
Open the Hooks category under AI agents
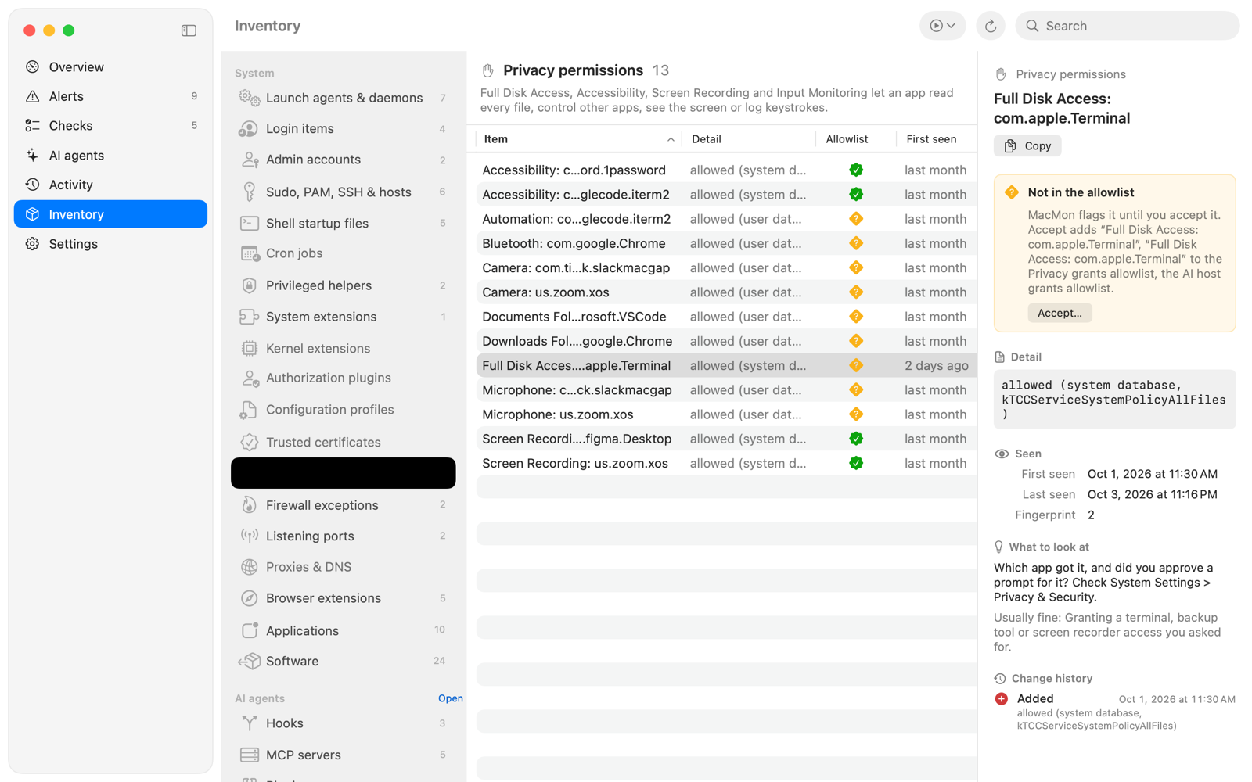[344, 723]
